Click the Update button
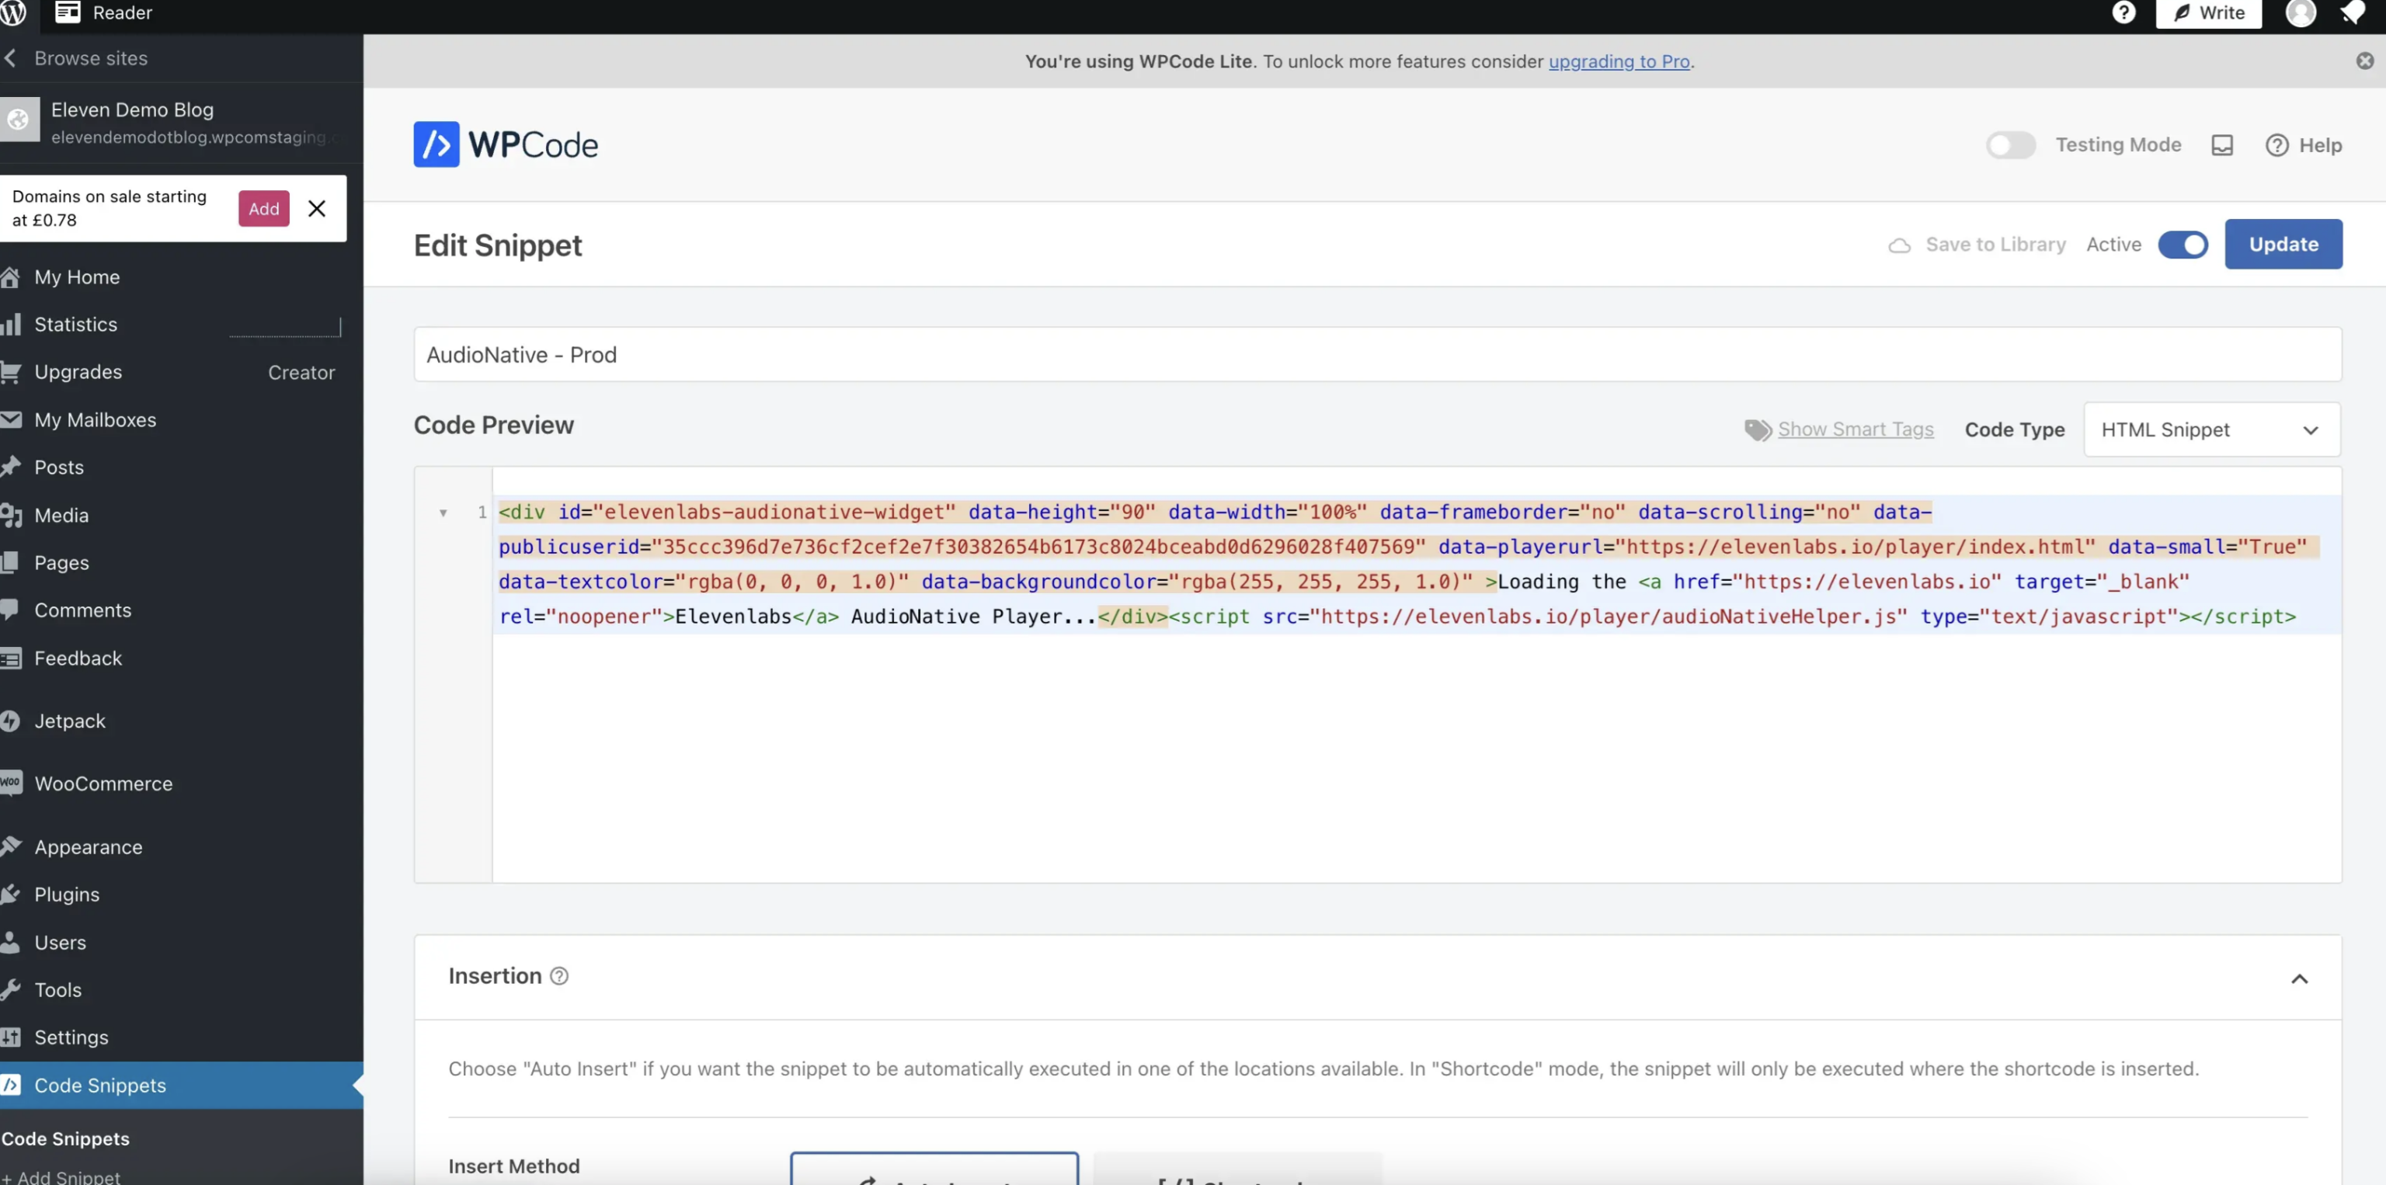Viewport: 2386px width, 1185px height. click(2283, 244)
